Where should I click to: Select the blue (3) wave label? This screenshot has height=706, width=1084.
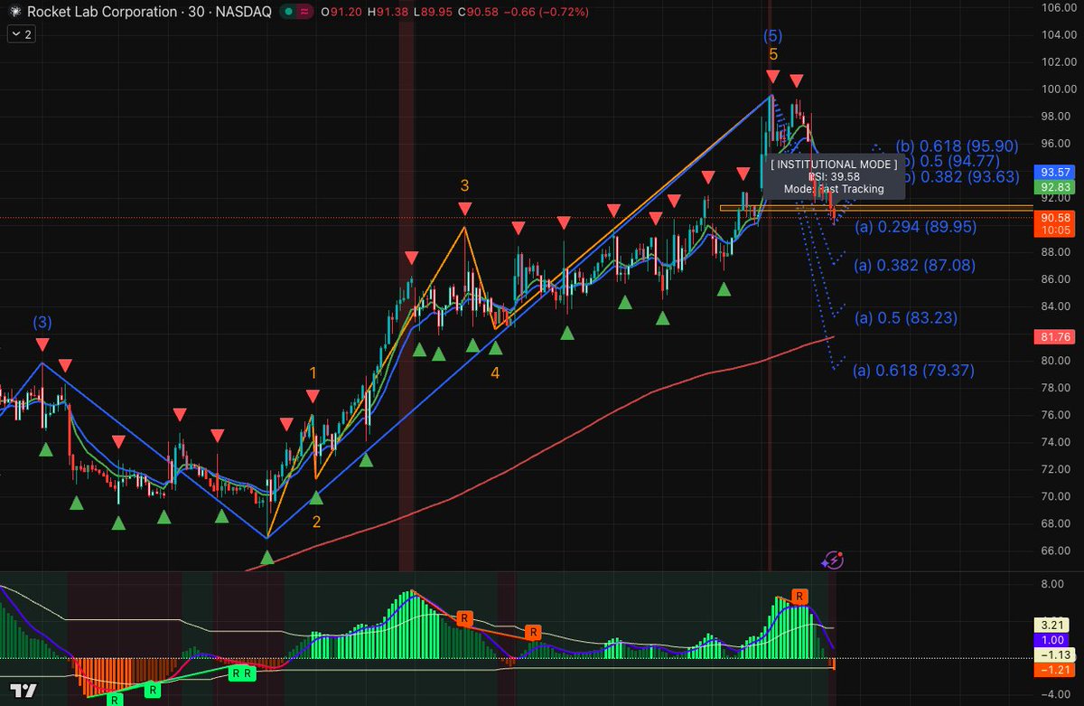click(x=42, y=322)
